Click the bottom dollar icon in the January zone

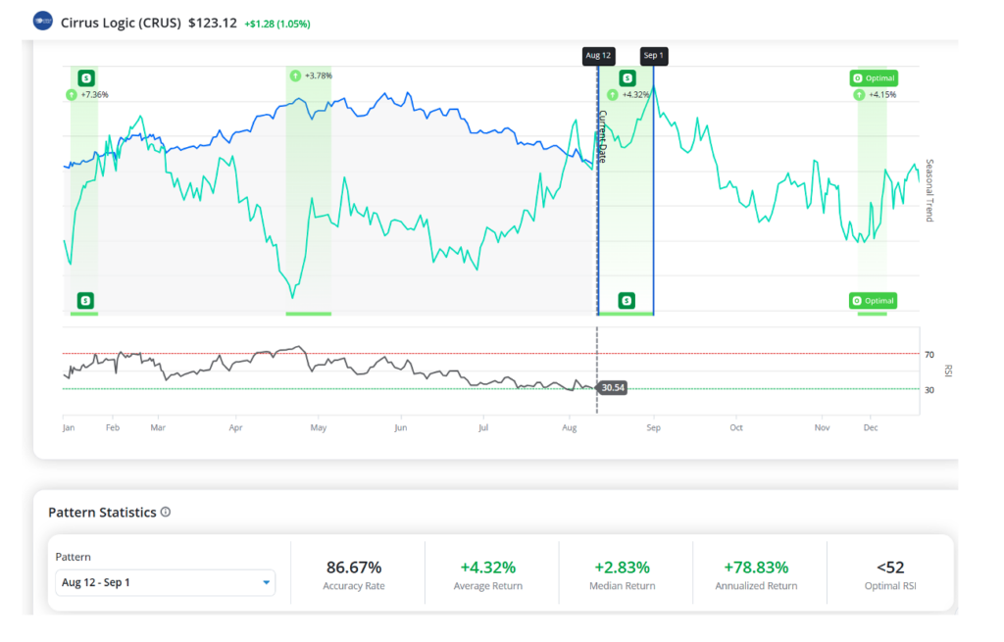tap(85, 300)
